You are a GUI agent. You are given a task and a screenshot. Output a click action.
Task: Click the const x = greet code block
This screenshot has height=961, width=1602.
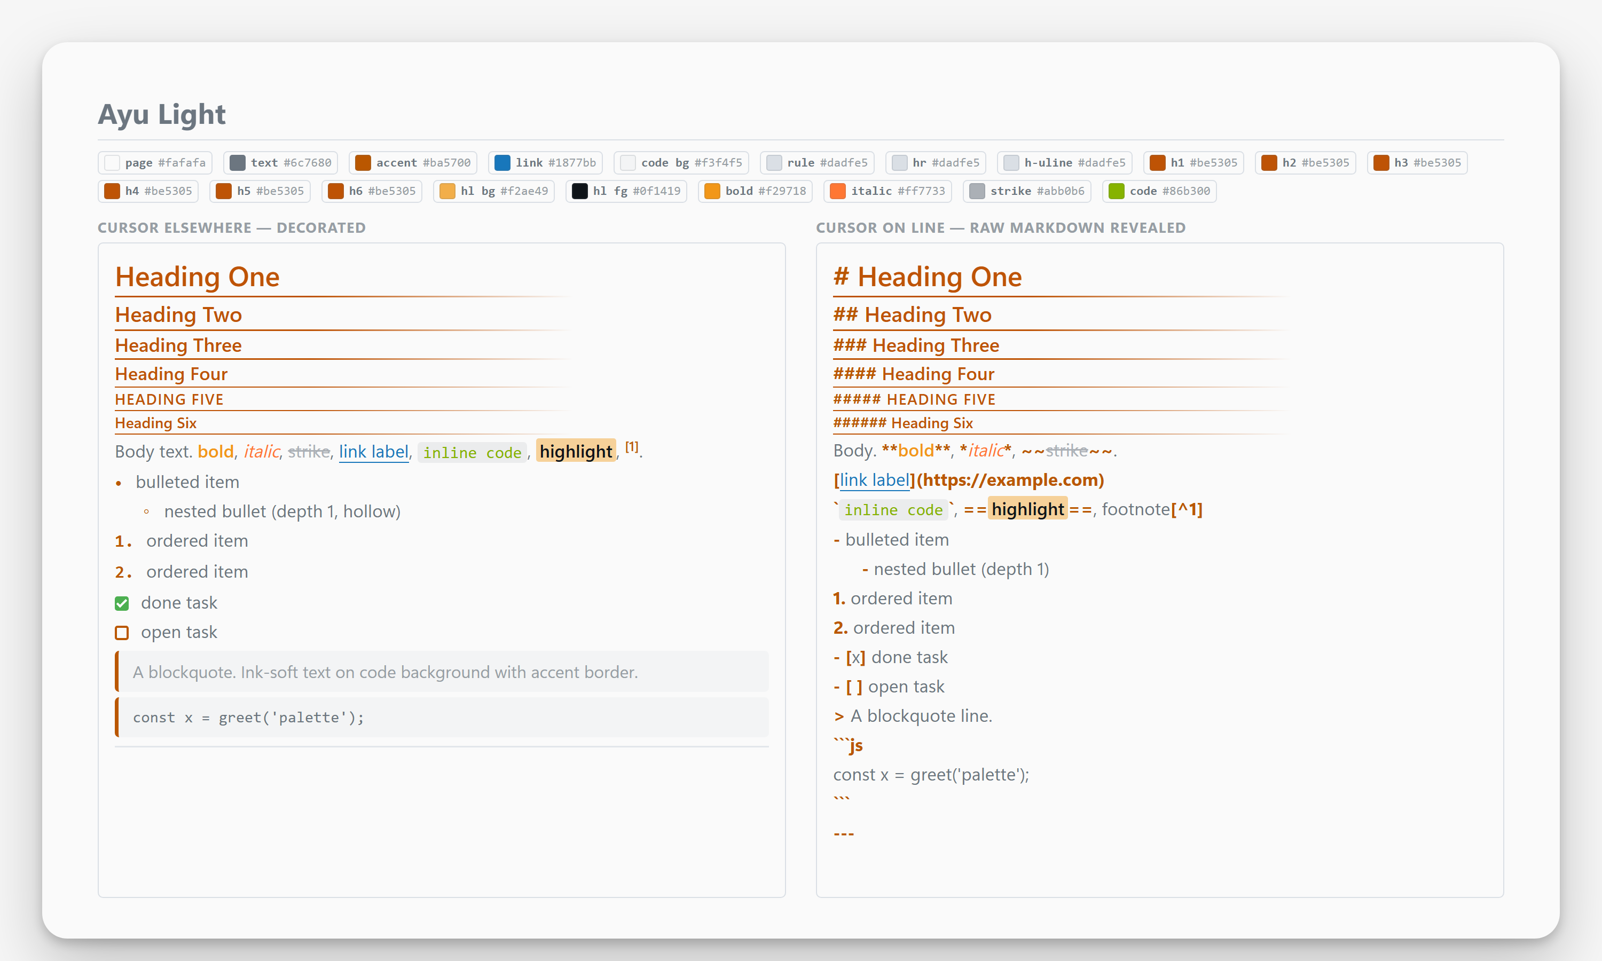(x=442, y=718)
